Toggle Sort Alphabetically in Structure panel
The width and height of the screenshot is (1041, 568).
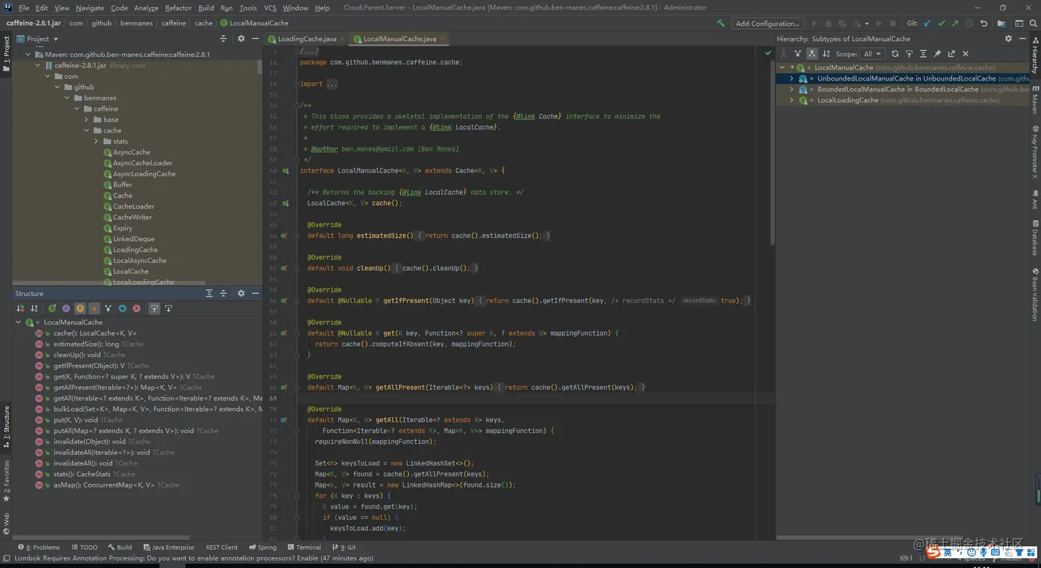(x=34, y=308)
